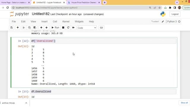Click the save-to-drive tray icon in toolbar
Screen dimensions: 190x107
point(165,8)
